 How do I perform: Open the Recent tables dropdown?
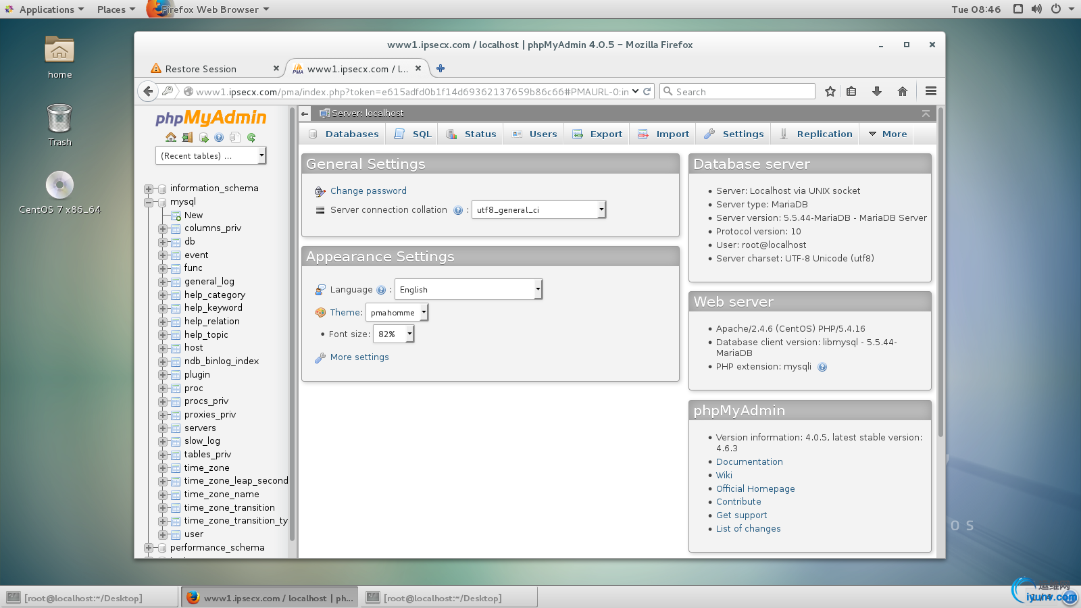point(209,155)
